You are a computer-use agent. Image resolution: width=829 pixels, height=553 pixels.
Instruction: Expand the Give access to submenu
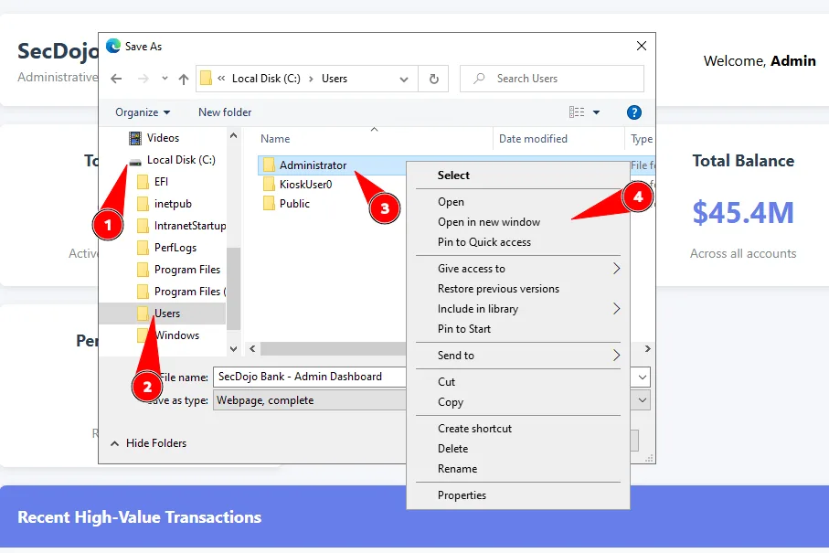tap(518, 269)
